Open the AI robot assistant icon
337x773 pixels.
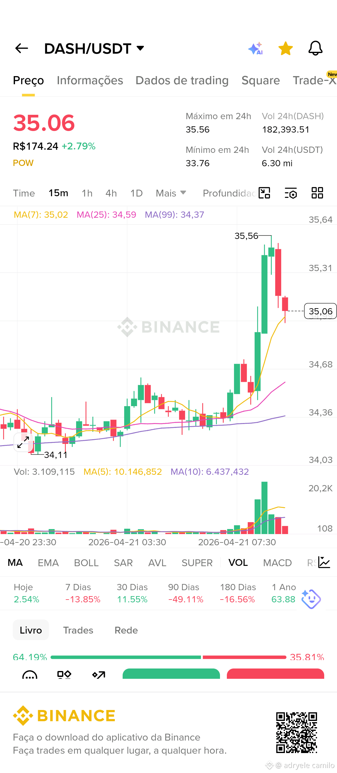point(311,599)
